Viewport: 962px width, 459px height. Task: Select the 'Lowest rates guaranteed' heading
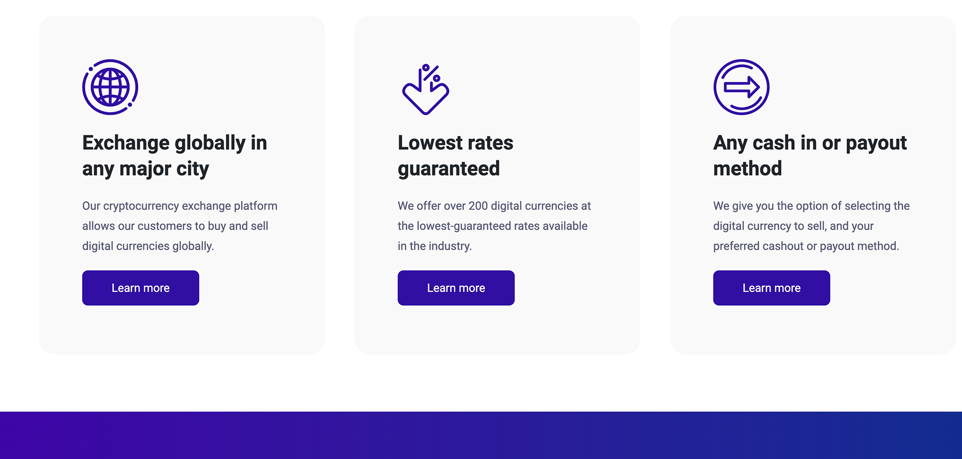455,156
